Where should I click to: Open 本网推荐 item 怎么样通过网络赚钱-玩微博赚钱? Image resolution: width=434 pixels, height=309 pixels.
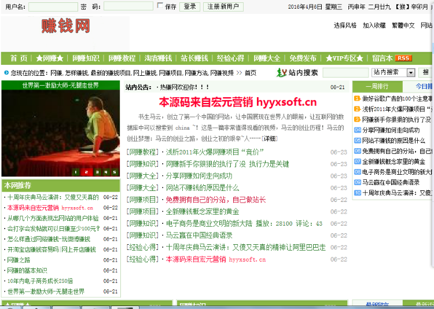pos(49,239)
